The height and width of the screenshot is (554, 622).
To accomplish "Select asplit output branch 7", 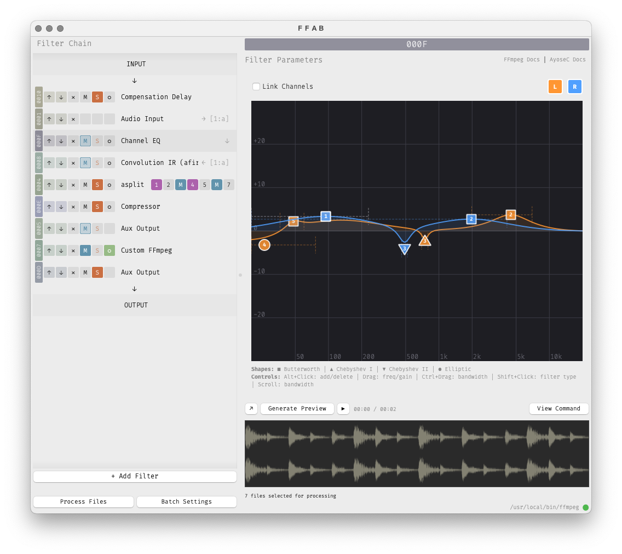I will pyautogui.click(x=229, y=185).
